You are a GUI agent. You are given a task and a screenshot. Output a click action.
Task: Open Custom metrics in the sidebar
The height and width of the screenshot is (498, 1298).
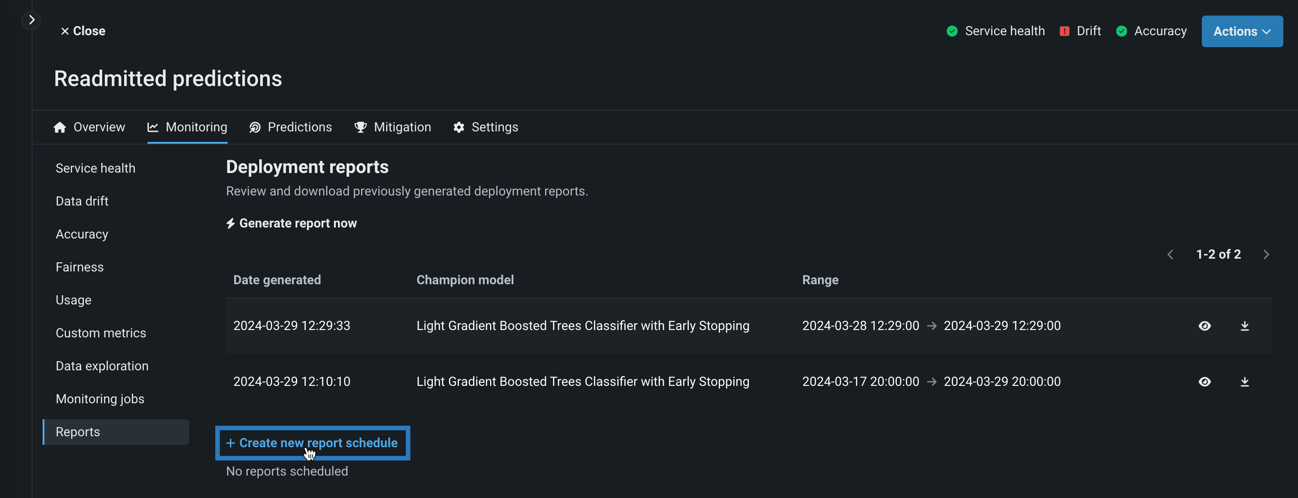pyautogui.click(x=101, y=333)
